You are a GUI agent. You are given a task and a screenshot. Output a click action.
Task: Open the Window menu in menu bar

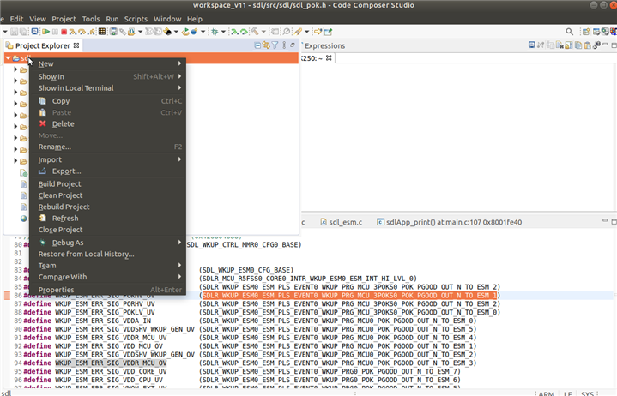coord(167,19)
